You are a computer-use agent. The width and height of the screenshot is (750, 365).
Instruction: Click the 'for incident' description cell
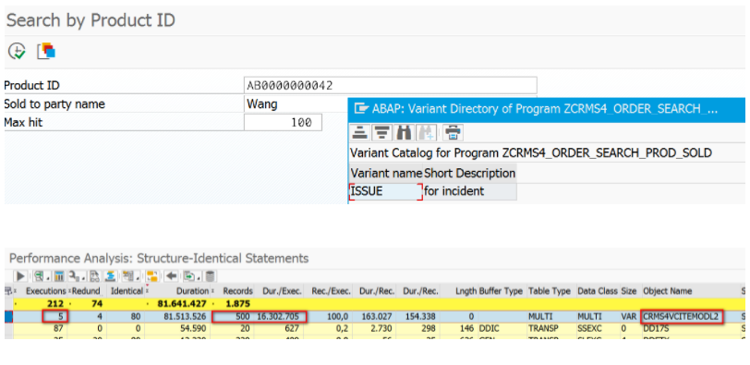(x=470, y=191)
